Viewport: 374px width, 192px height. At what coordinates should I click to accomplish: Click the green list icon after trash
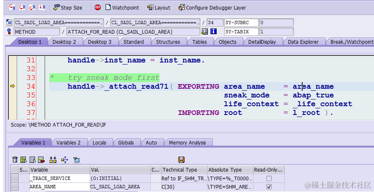coord(23,160)
